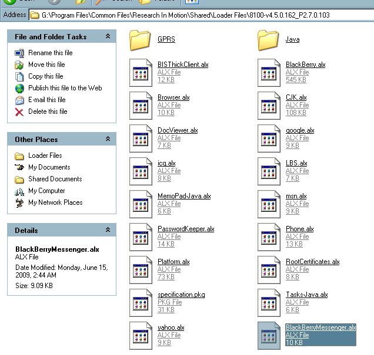Open Shared Documents from Other Places
Screen dimensions: 374x355
click(55, 179)
